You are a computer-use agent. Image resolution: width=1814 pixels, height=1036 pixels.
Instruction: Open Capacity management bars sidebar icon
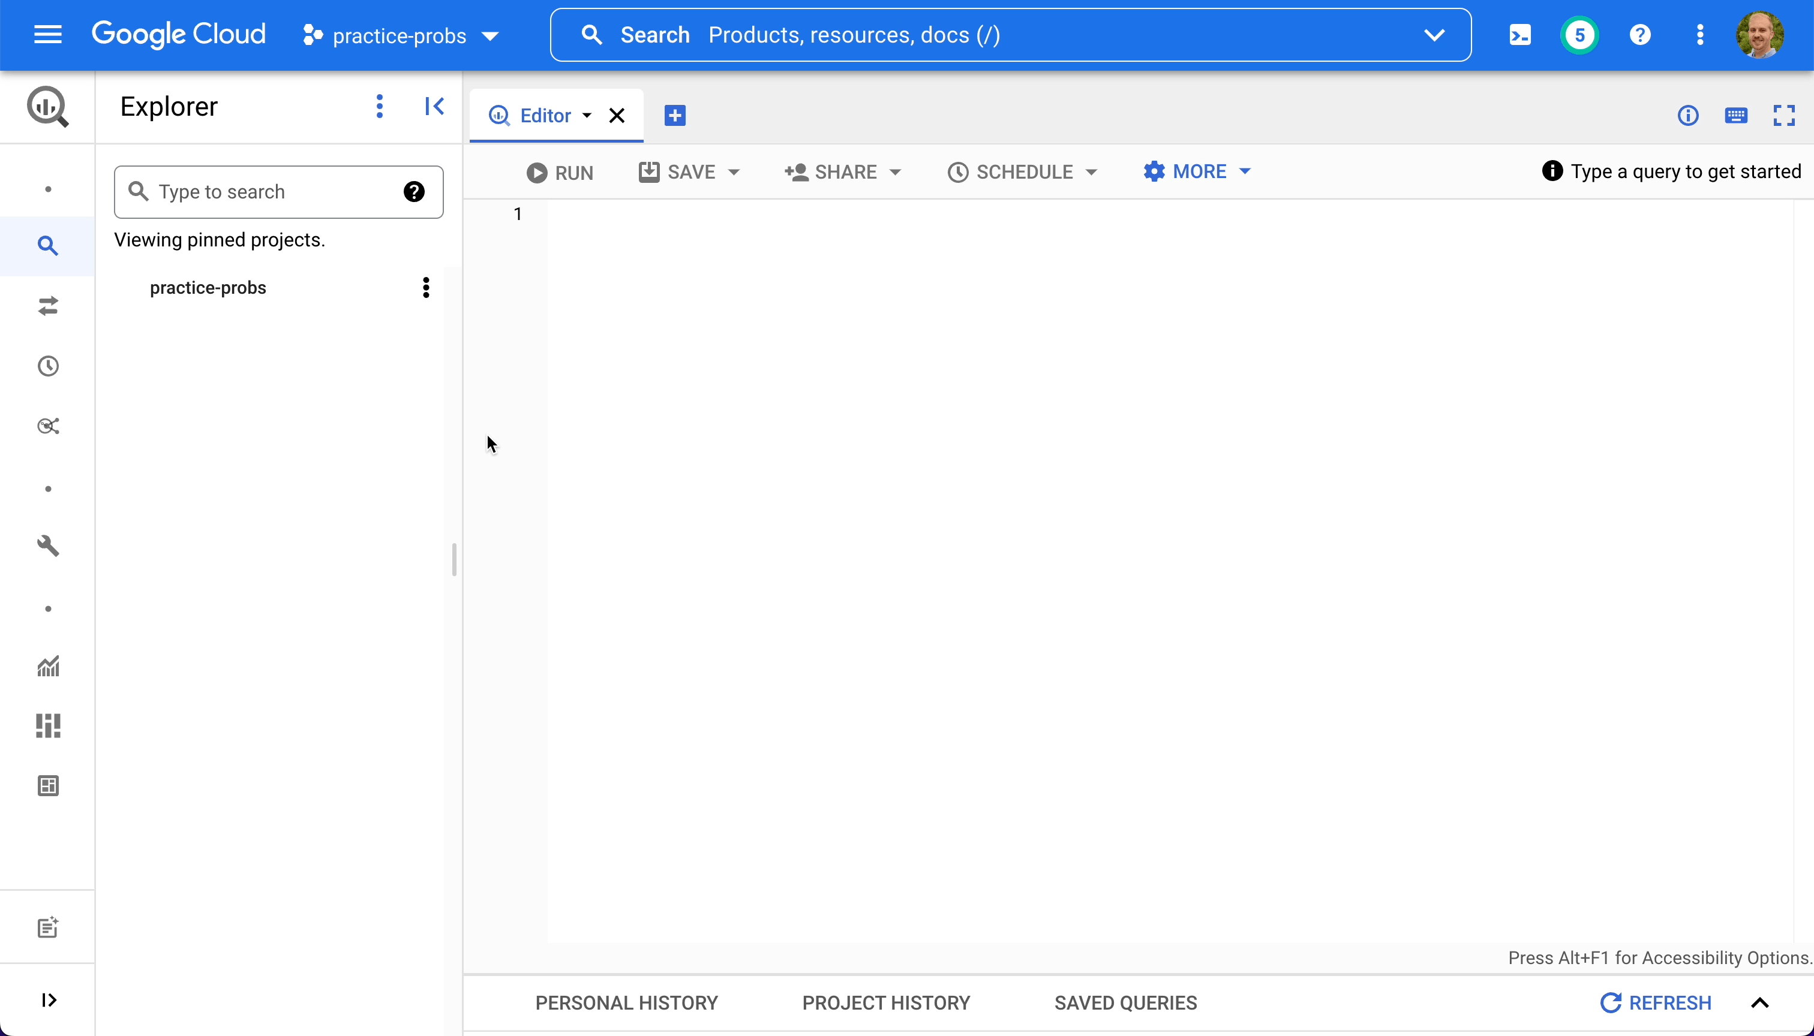point(48,726)
